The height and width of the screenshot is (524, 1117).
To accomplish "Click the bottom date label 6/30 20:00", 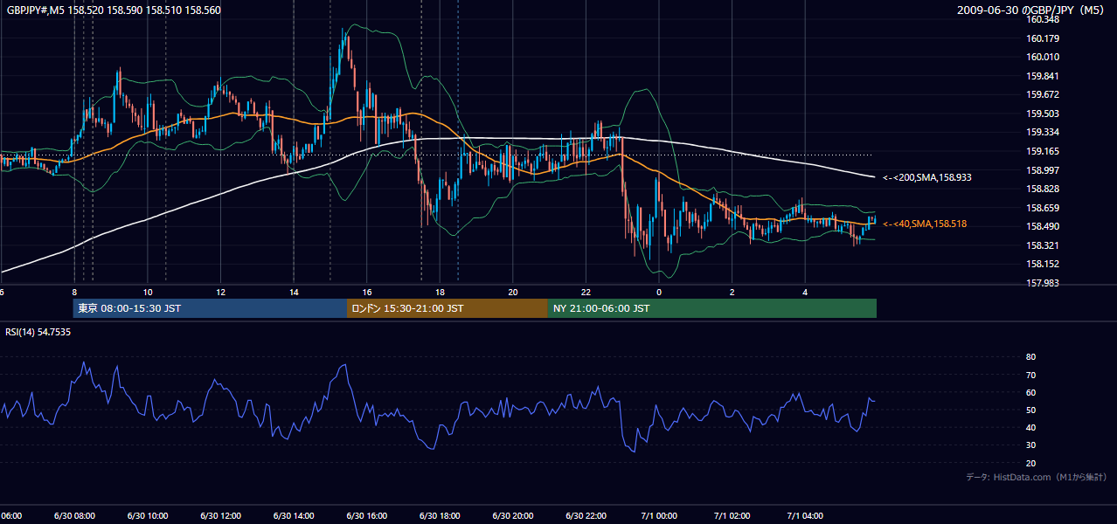I will pyautogui.click(x=513, y=515).
